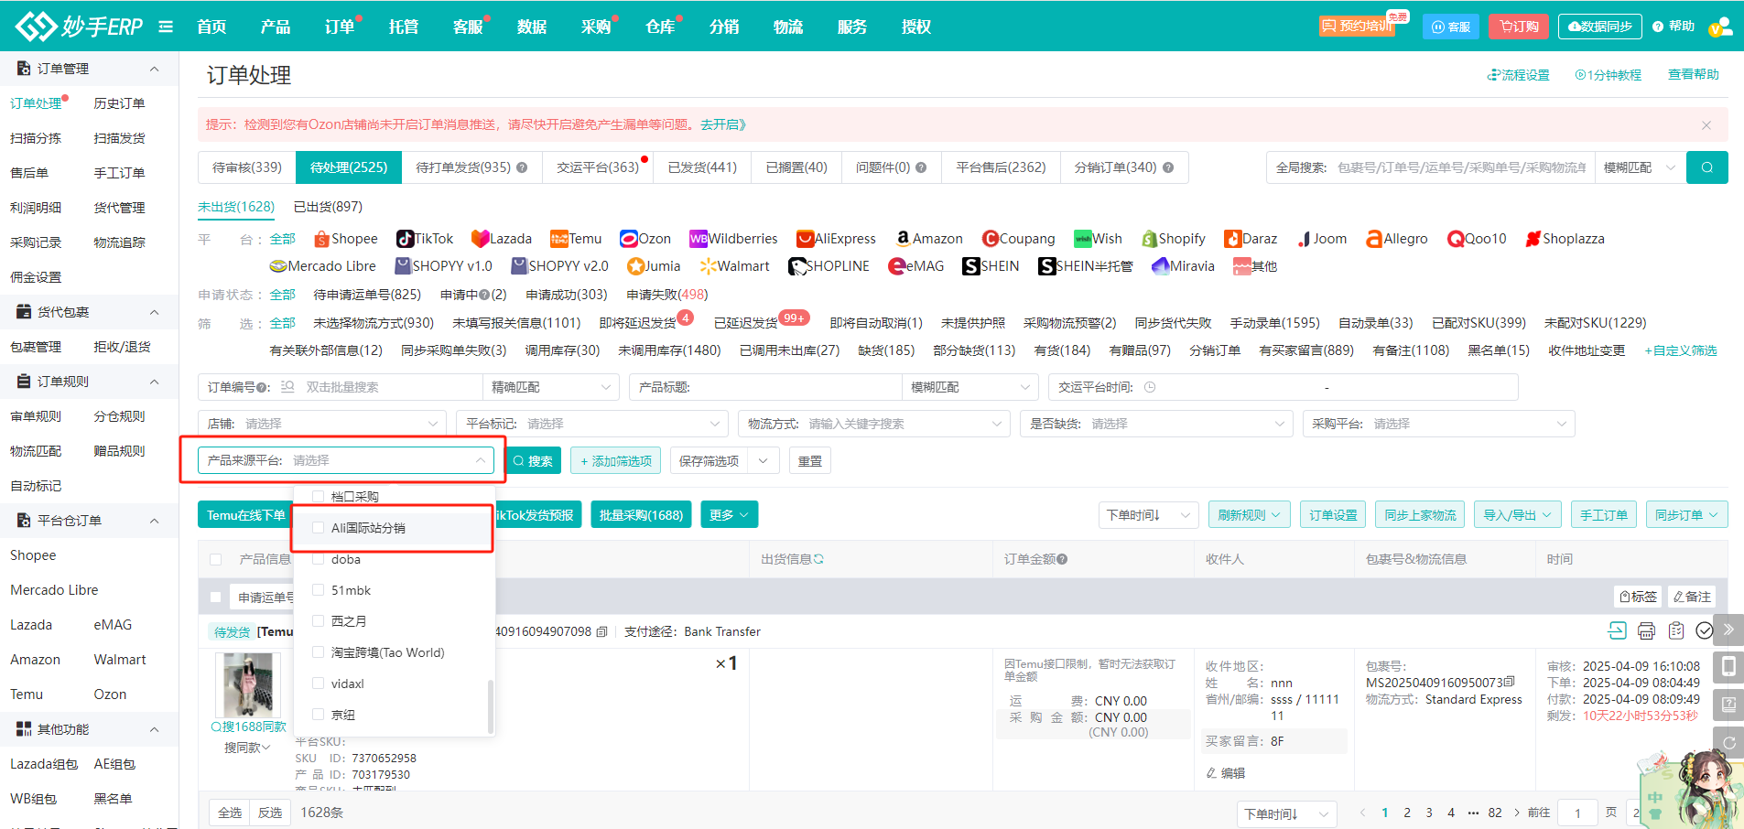This screenshot has height=829, width=1744.
Task: Check the 京纽 source option
Action: 319,715
